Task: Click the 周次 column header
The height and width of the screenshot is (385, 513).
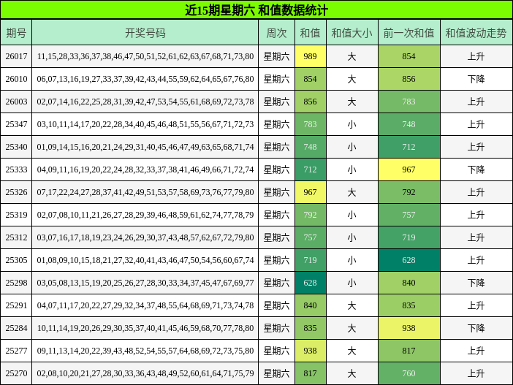Action: click(276, 32)
